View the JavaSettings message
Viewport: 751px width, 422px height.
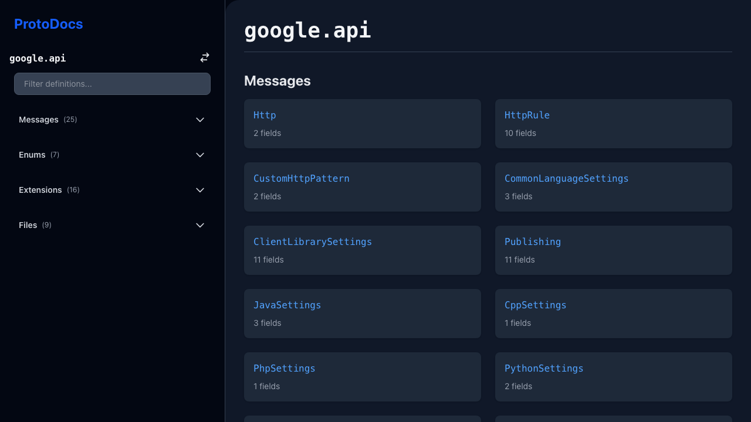[363, 314]
